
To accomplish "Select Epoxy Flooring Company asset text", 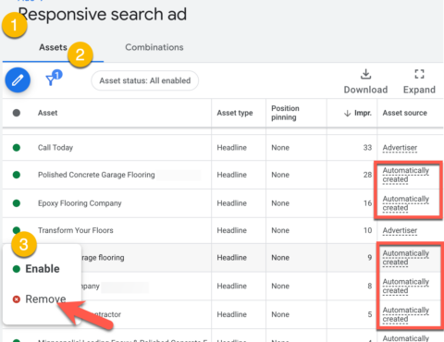I will 80,203.
